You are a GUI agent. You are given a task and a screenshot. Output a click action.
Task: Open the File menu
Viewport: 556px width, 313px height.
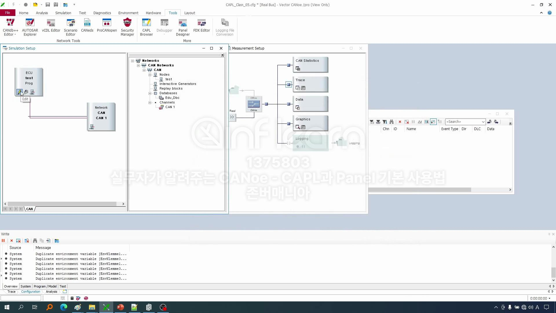(x=8, y=13)
